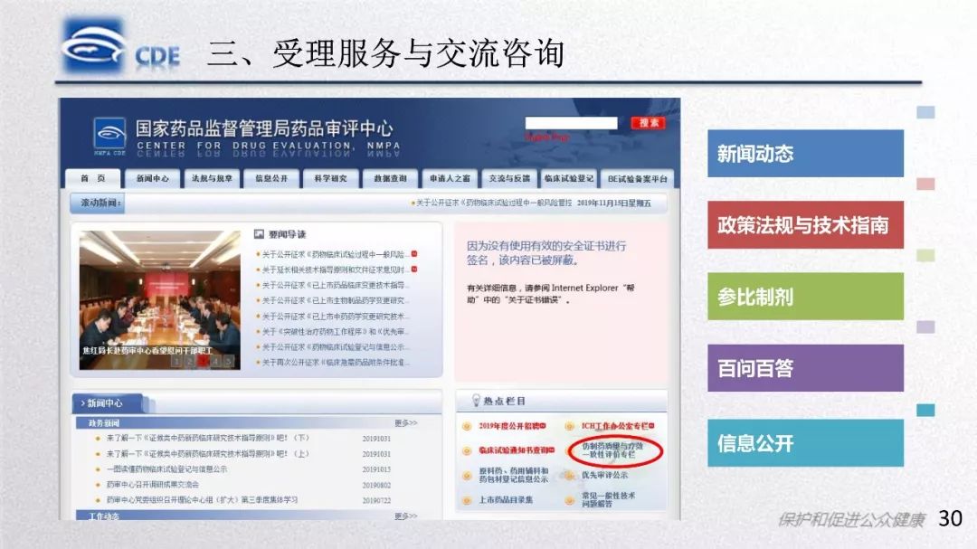Click the orange icon beside 常见一般性技术问题解答
Image resolution: width=977 pixels, height=549 pixels.
569,500
